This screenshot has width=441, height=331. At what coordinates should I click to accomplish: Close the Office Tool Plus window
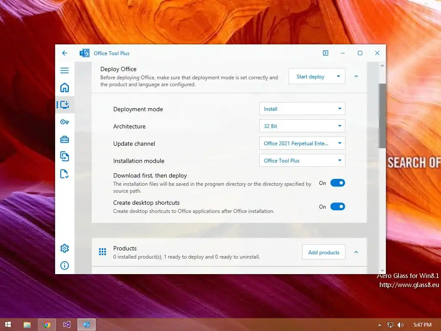point(377,53)
